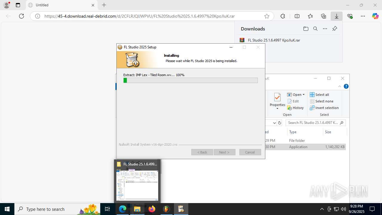Click Invert selection in Explorer ribbon
The image size is (382, 215).
(324, 108)
